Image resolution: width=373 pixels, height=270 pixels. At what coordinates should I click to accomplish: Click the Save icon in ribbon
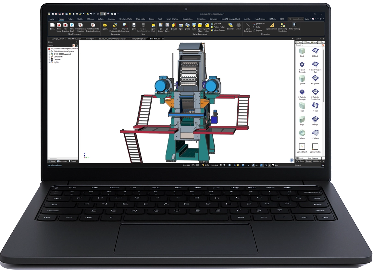click(134, 25)
